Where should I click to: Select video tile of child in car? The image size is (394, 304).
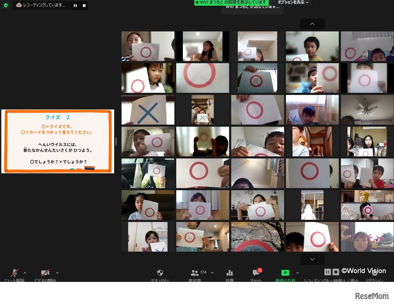tap(148, 173)
